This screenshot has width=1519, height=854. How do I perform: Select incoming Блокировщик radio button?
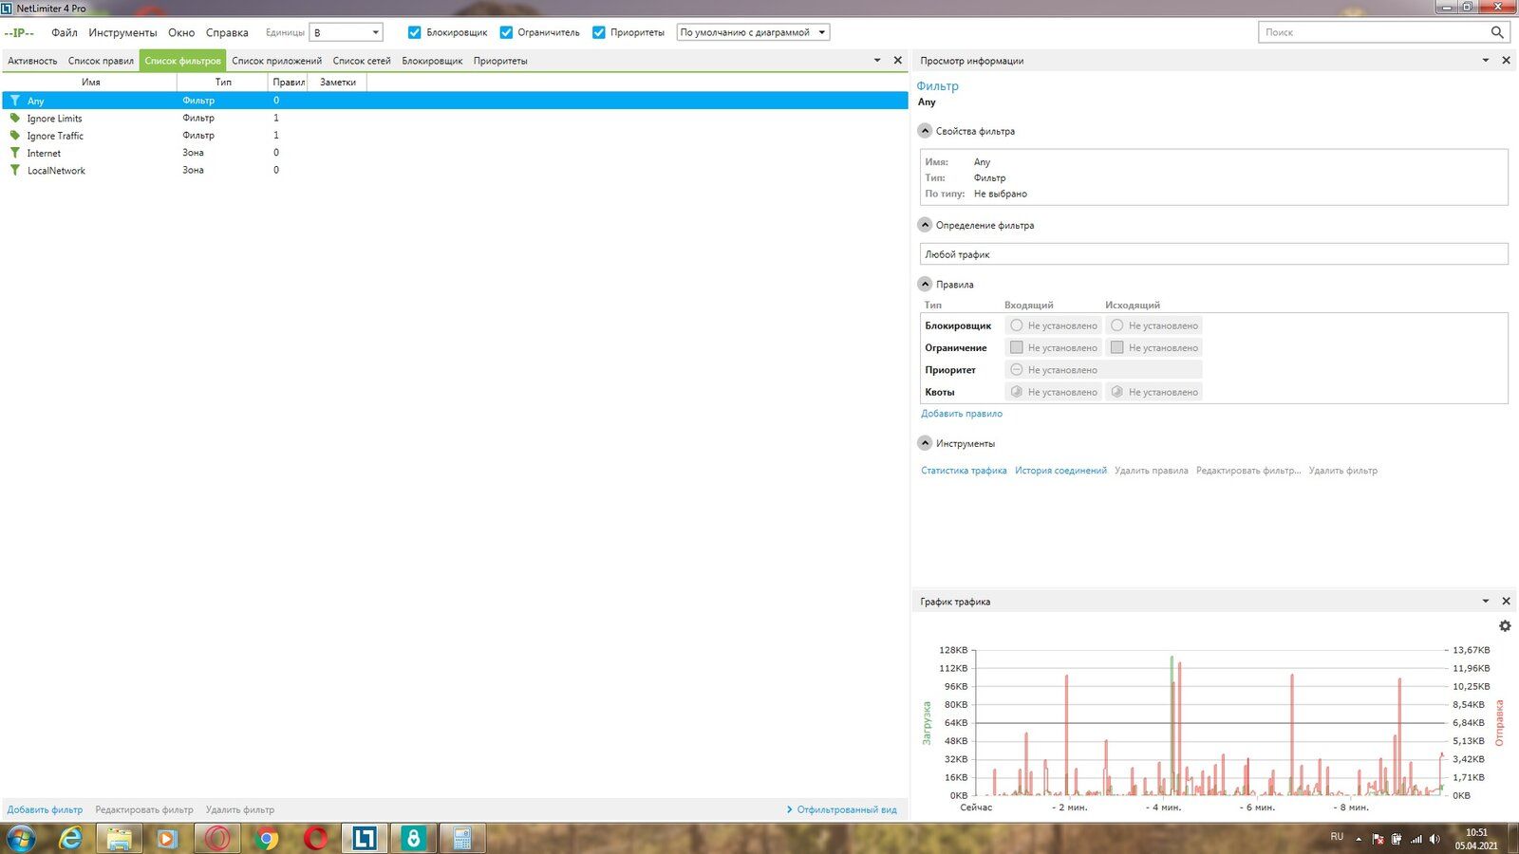pyautogui.click(x=1017, y=325)
